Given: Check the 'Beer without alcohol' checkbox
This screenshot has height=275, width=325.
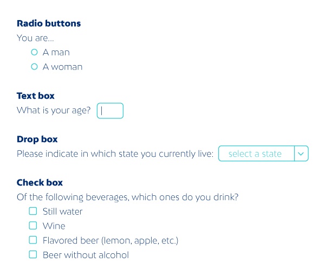Looking at the screenshot, I should click(x=33, y=254).
